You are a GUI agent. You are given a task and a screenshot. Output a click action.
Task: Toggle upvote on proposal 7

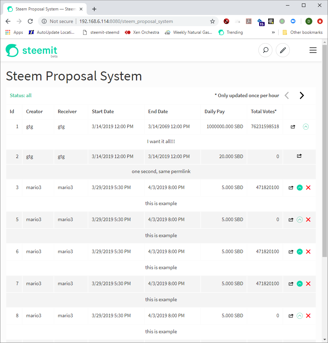299,284
